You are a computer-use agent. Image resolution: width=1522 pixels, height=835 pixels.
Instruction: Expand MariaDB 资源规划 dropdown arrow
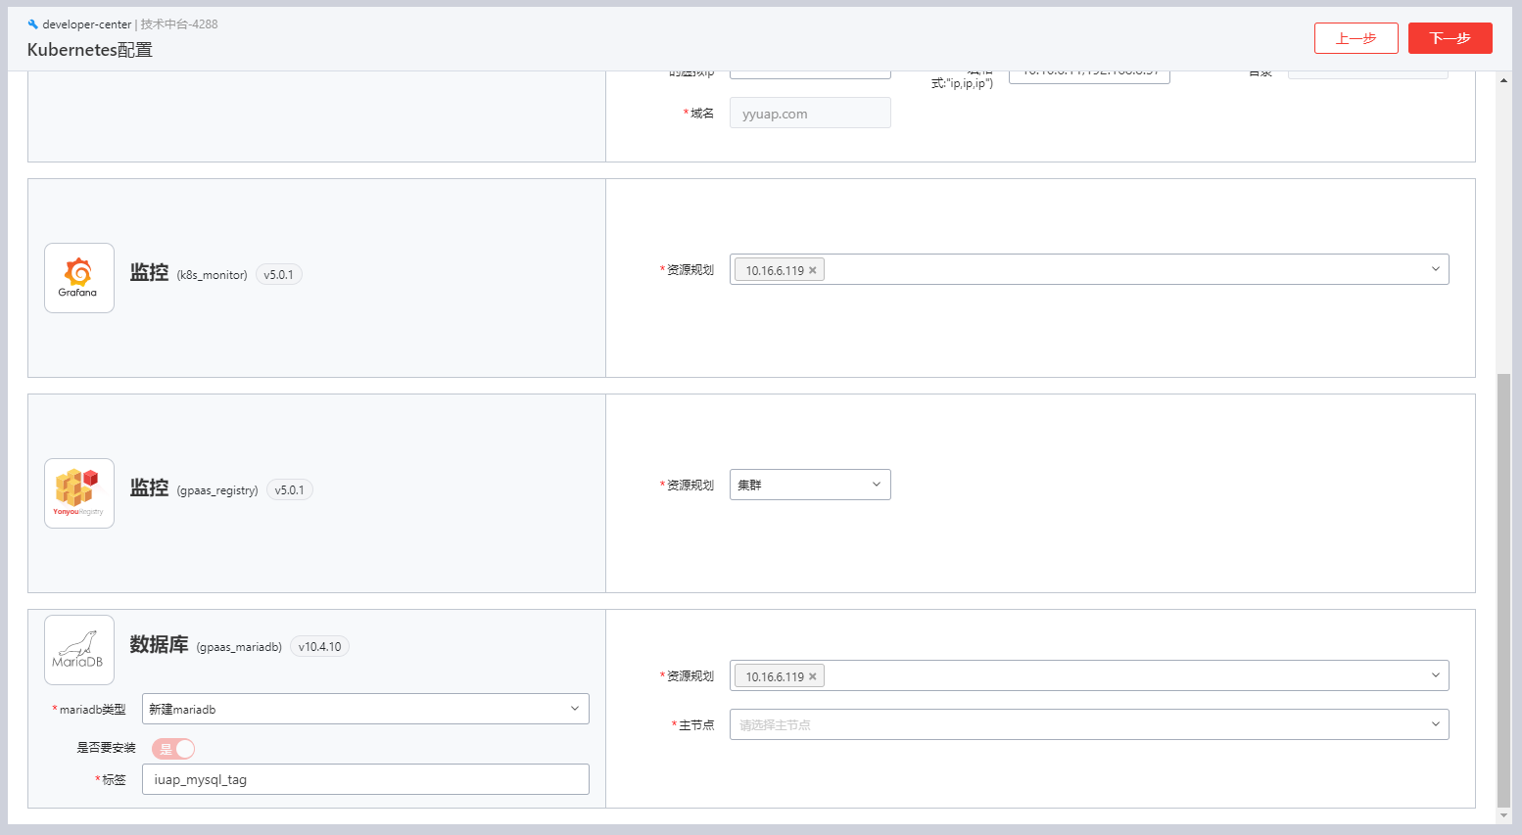[x=1435, y=675]
